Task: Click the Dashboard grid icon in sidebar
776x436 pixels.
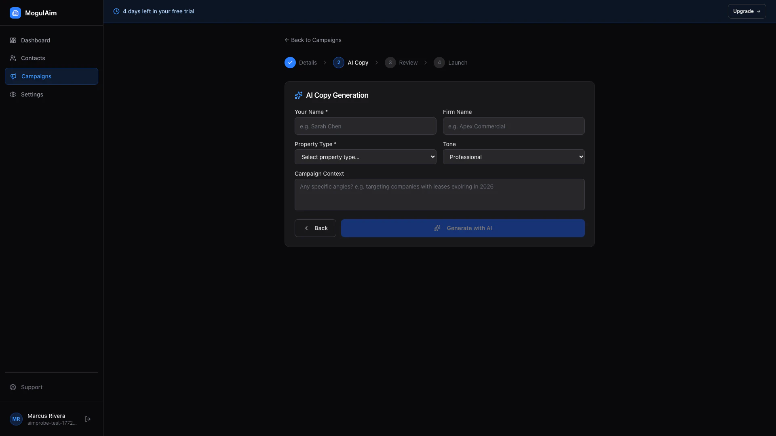Action: [x=13, y=40]
